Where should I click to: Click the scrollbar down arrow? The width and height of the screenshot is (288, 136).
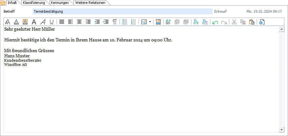[x=281, y=129]
